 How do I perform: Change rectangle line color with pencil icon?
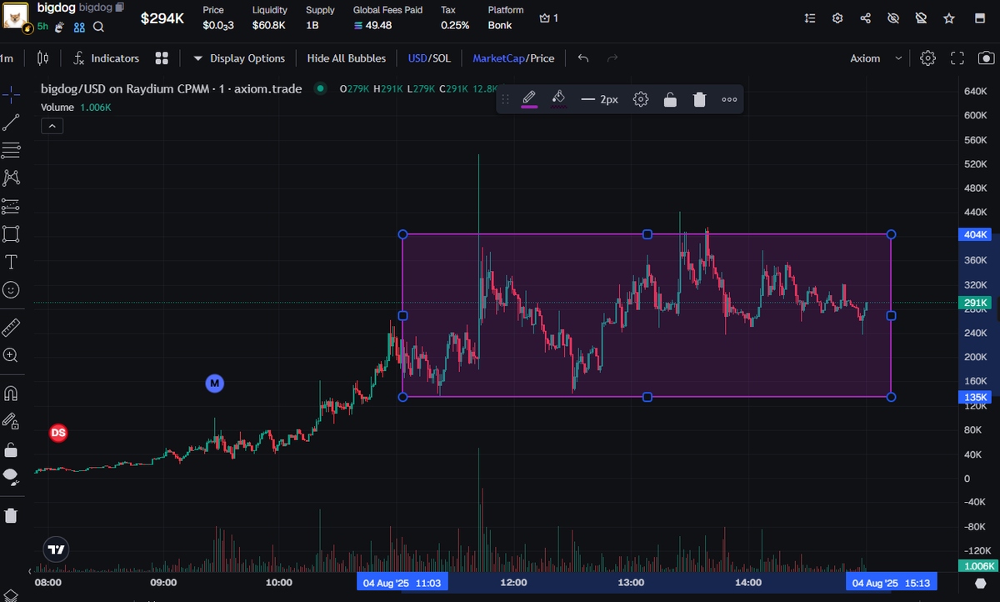(529, 99)
